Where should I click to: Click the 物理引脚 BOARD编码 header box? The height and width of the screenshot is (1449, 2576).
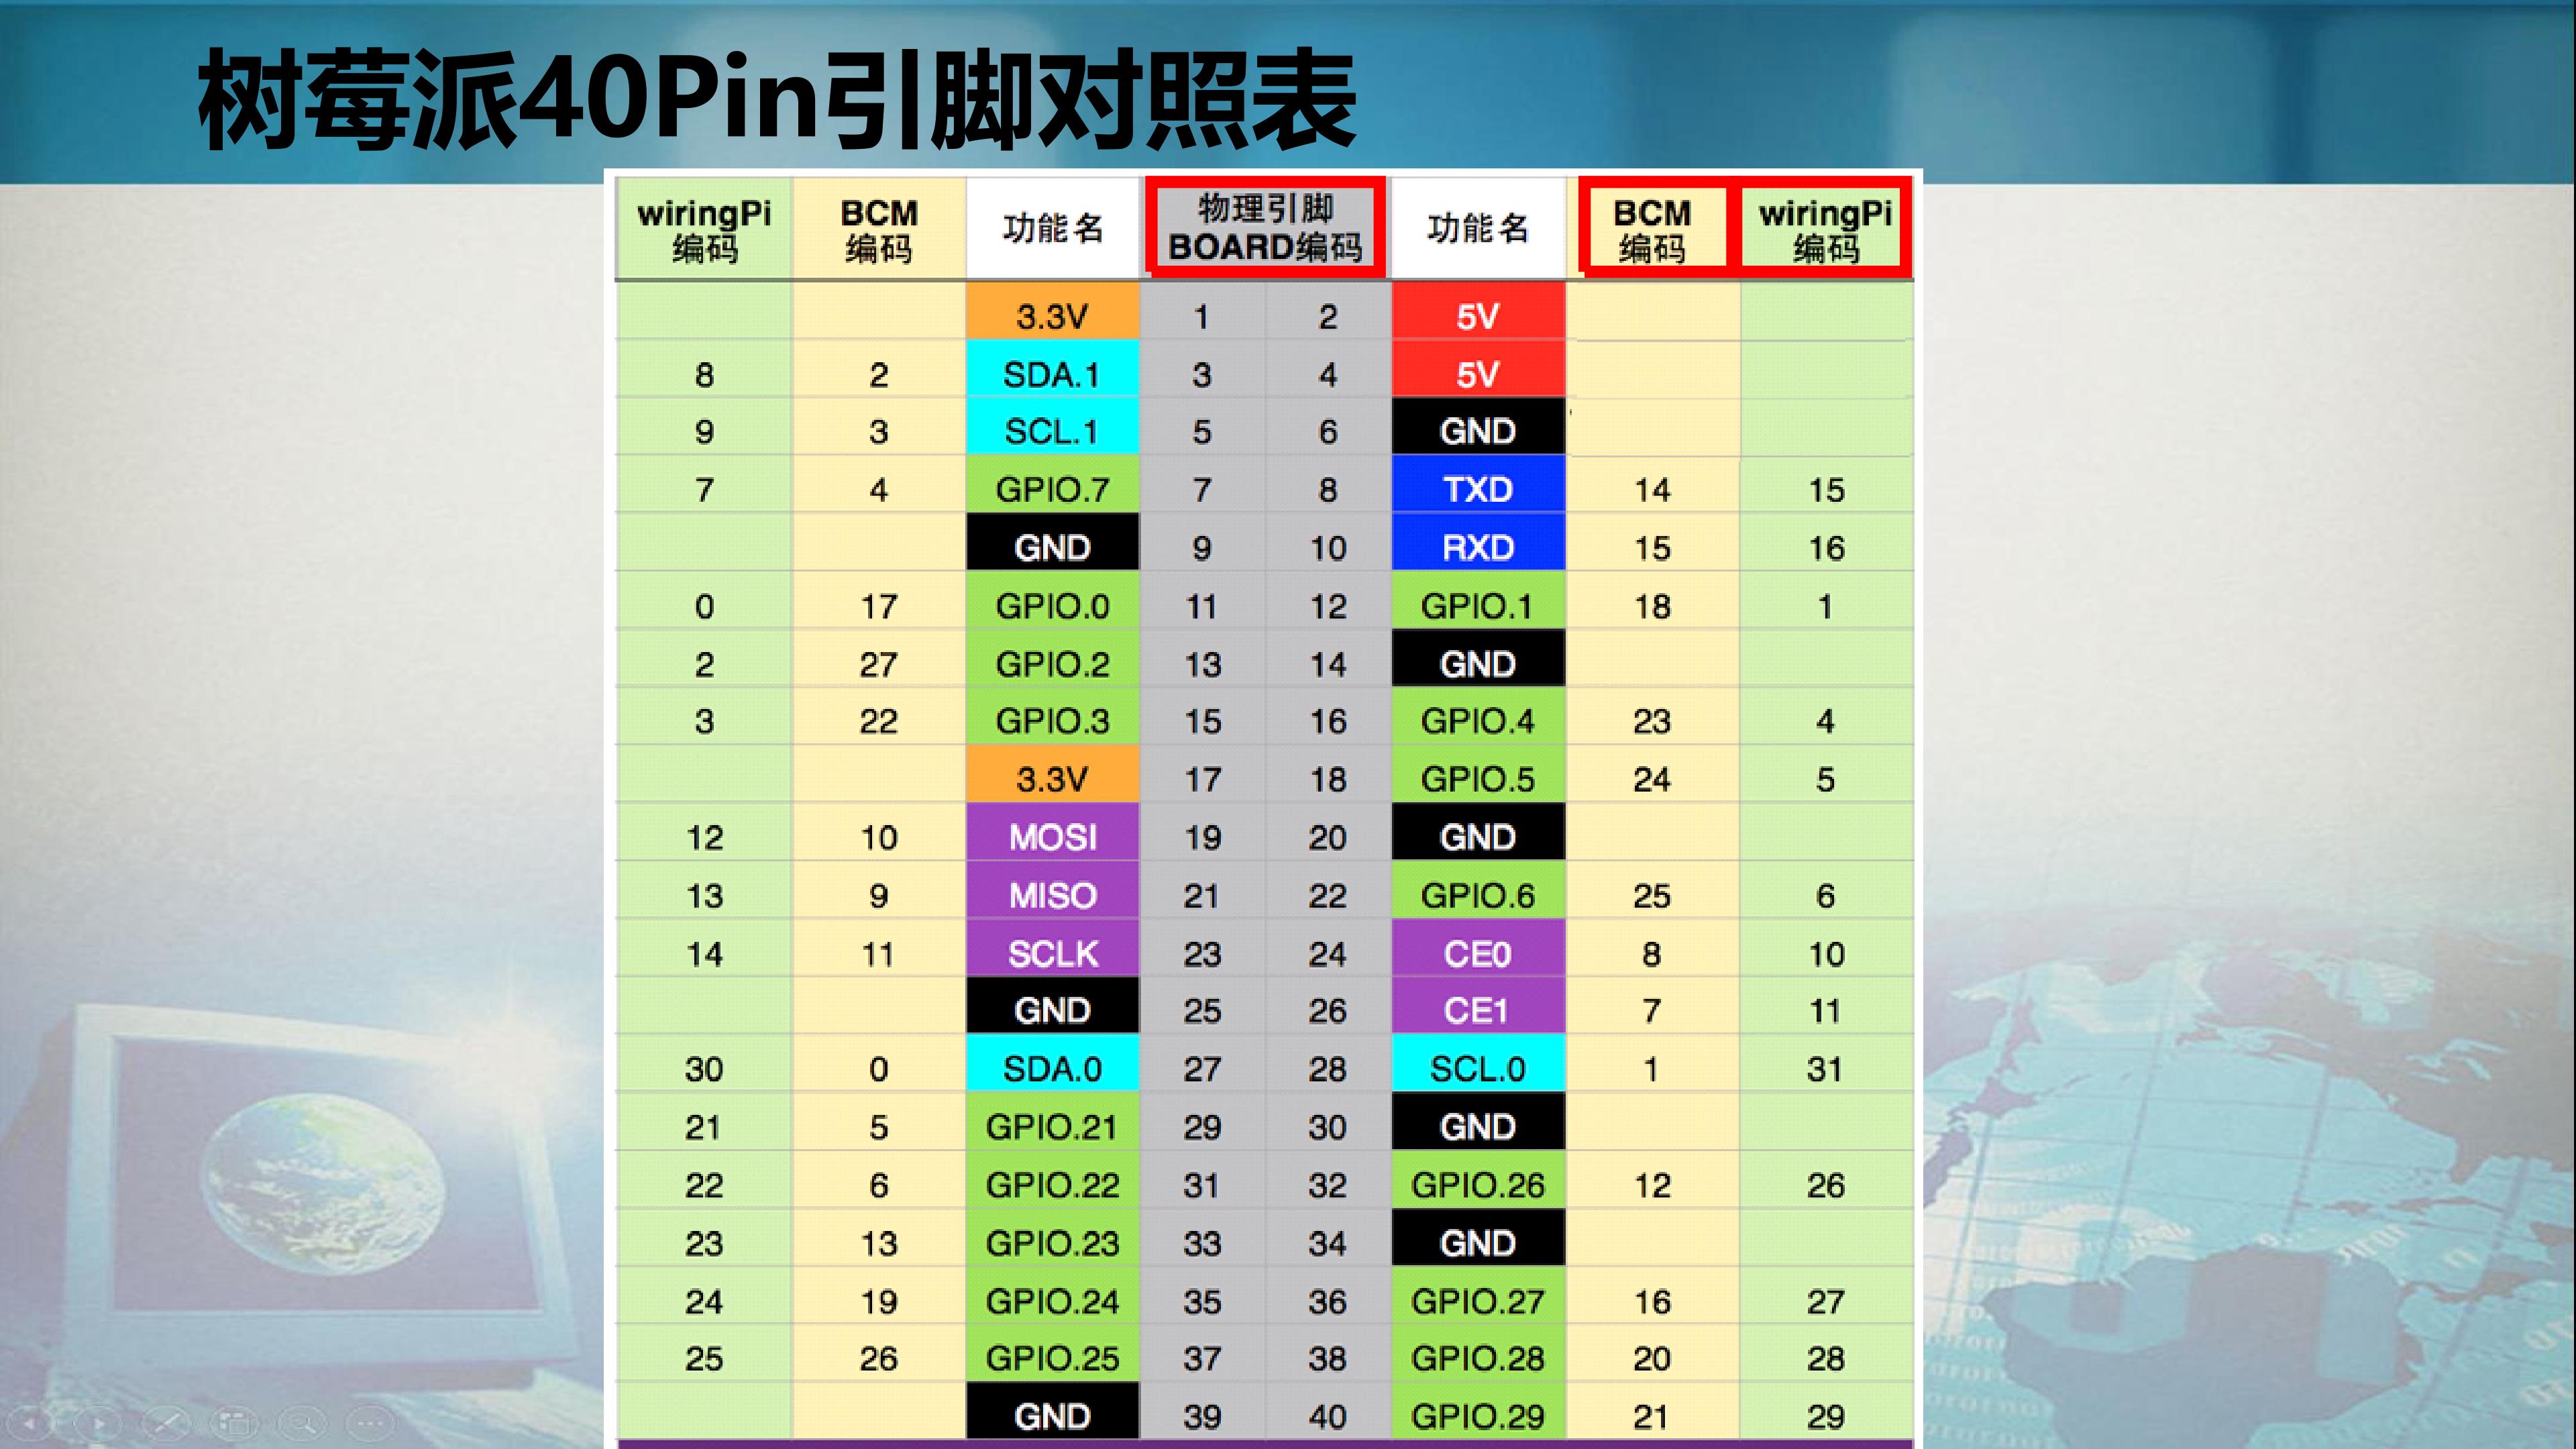1265,227
